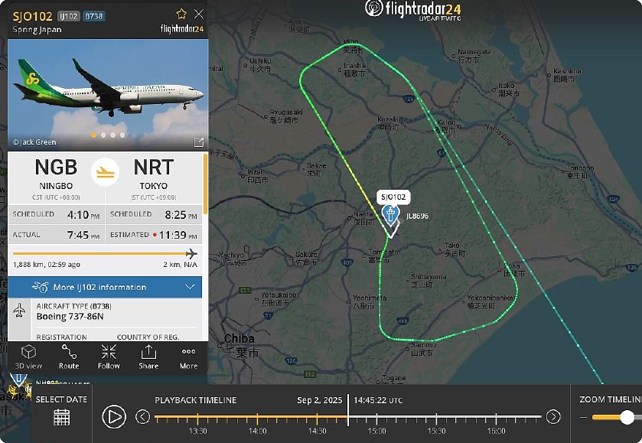Select the fourth aircraft photo dot

122,135
